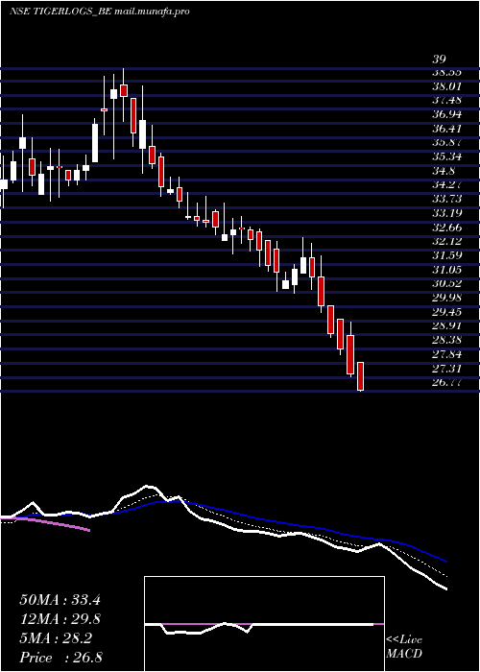
Task: Click the 35.87 price level label
Action: tap(446, 143)
